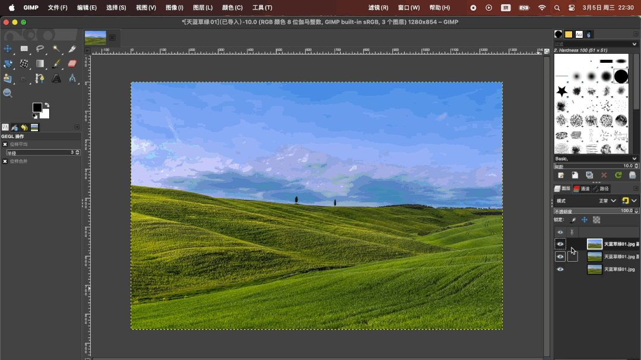This screenshot has width=641, height=360.
Task: Switch to the Patterns tab
Action: tap(569, 34)
